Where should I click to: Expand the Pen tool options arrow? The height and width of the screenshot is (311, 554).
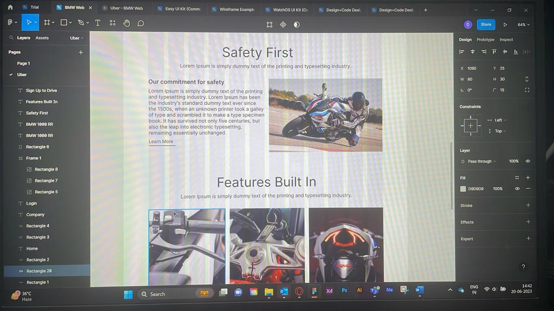pyautogui.click(x=88, y=23)
